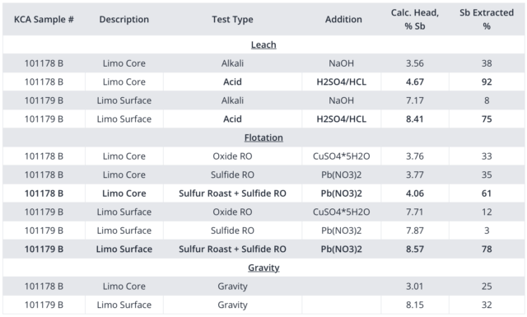Open the underlined Leach section heading
Screen dimensions: 527x317
(x=263, y=44)
